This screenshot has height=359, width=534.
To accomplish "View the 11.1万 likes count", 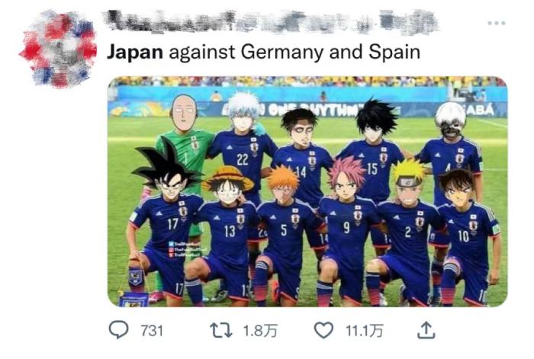I will 365,331.
